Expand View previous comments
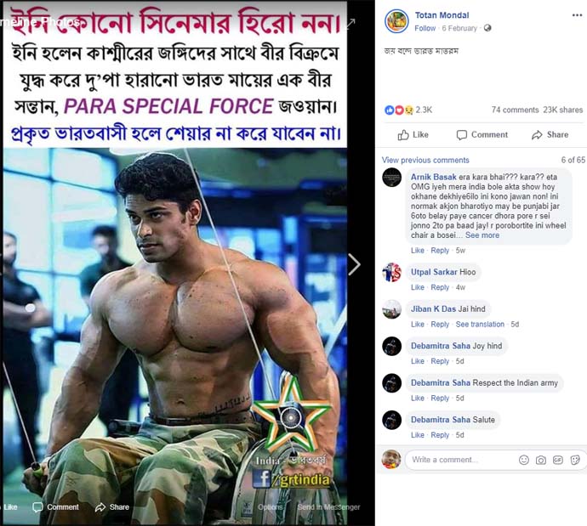This screenshot has height=526, width=587. click(425, 160)
